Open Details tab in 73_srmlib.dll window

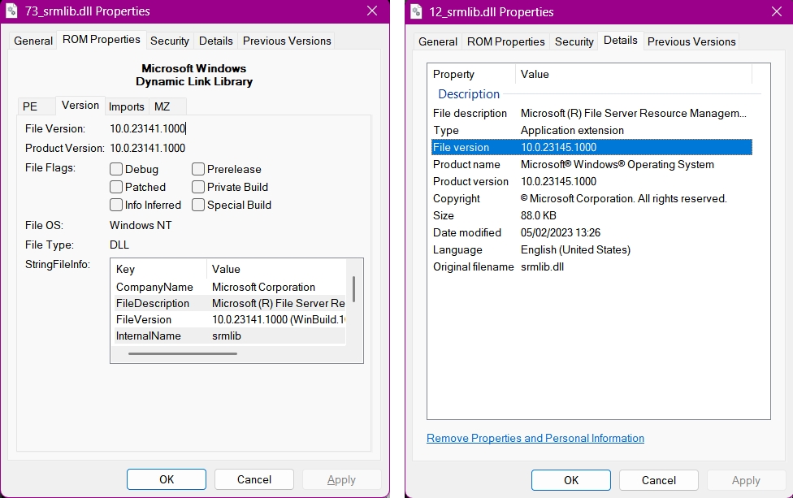point(216,41)
